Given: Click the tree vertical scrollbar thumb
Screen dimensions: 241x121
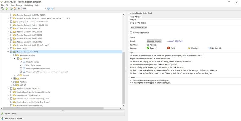Looking at the screenshot, I should [x=124, y=77].
